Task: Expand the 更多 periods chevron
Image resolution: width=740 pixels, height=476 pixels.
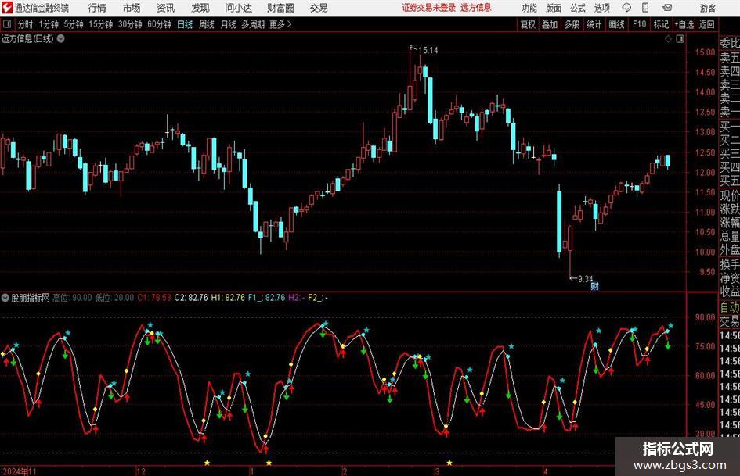Action: (281, 24)
